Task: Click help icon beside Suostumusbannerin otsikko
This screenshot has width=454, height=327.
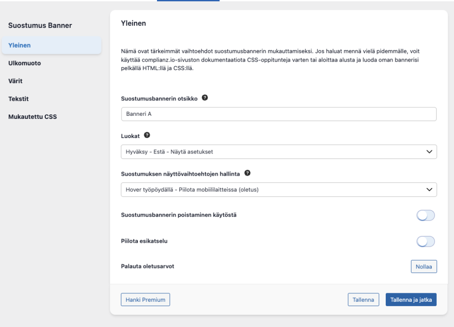Action: pyautogui.click(x=205, y=98)
